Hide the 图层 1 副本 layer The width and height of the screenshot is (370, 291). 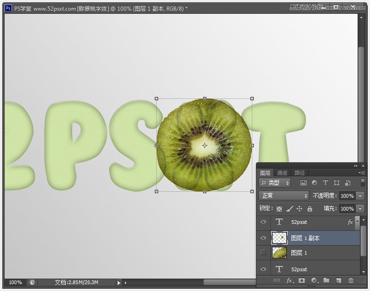click(x=263, y=238)
